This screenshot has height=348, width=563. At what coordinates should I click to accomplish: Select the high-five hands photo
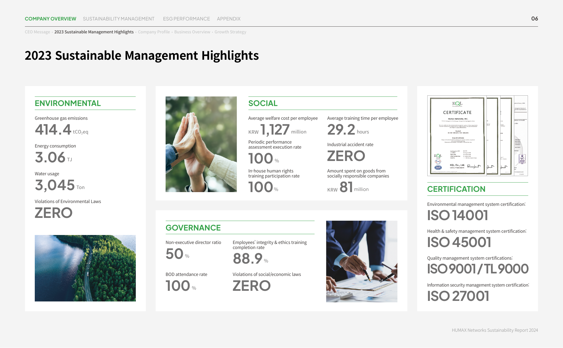click(201, 144)
